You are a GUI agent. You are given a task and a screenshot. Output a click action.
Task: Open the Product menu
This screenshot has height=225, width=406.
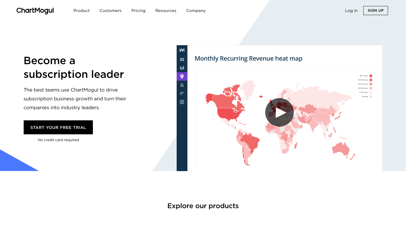tap(81, 11)
